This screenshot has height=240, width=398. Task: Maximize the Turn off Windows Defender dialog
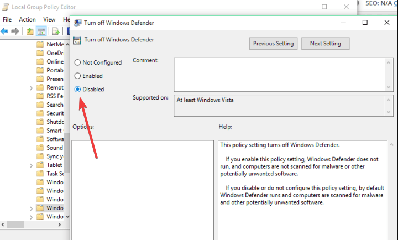365,23
